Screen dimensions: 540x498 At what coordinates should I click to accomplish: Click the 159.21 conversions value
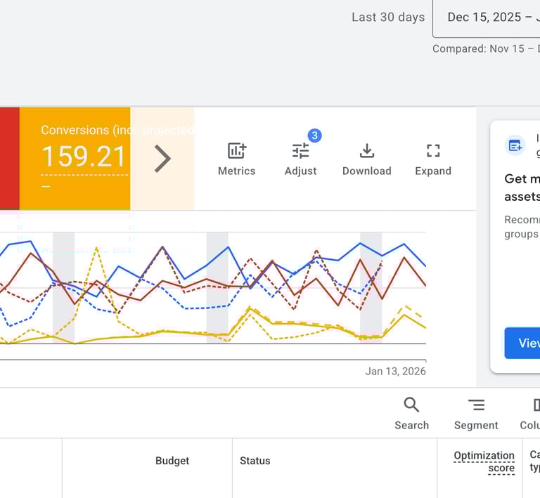[84, 157]
